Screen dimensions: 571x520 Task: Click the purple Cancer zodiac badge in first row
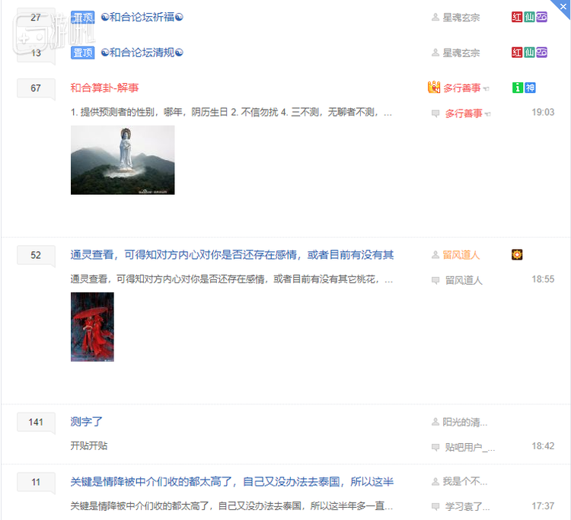point(541,17)
